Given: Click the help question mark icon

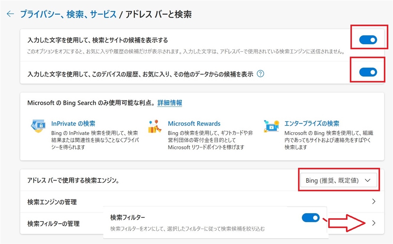Looking at the screenshot, I should 261,74.
